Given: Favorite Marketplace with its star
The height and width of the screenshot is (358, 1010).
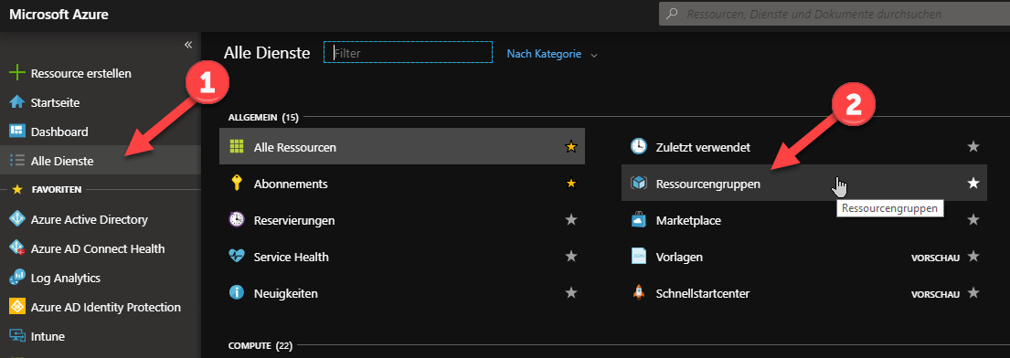Looking at the screenshot, I should 973,220.
